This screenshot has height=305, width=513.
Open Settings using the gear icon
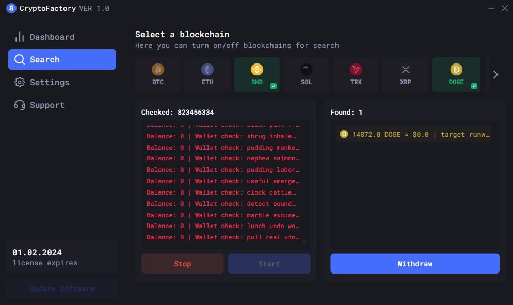[19, 82]
